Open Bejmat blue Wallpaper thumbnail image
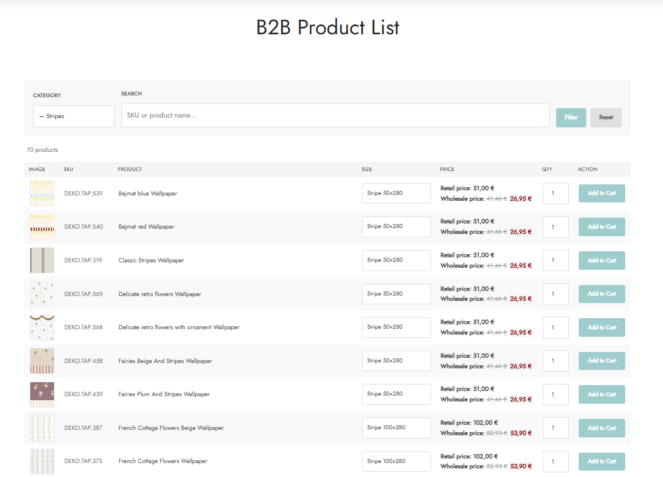Screen dimensions: 663x477 coord(42,194)
